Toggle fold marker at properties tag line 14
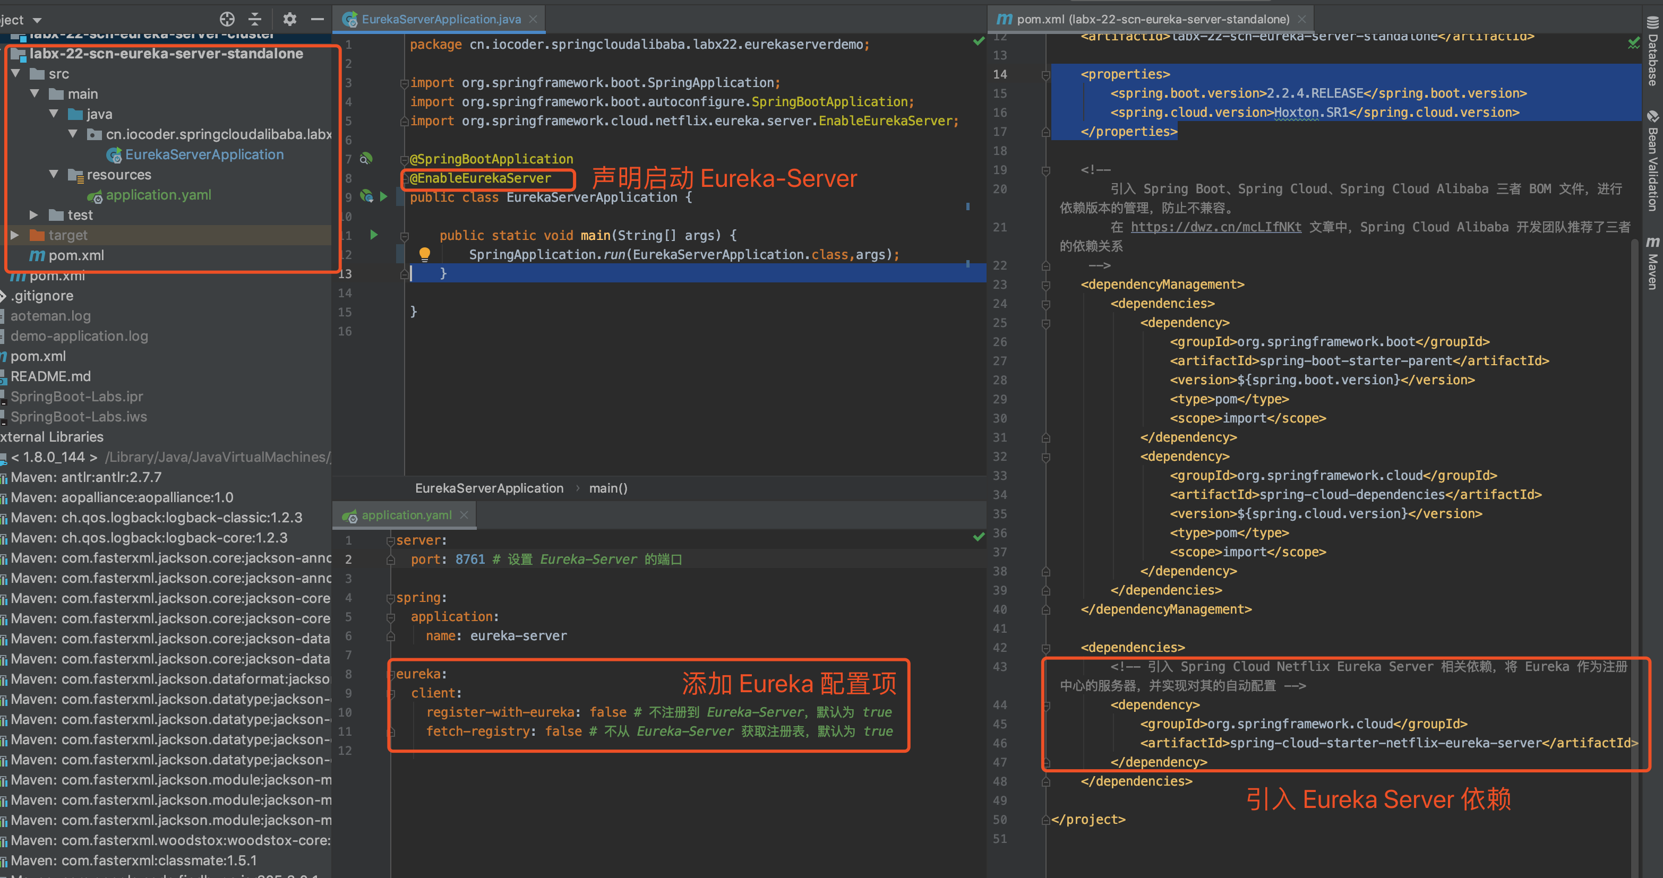 click(1045, 74)
